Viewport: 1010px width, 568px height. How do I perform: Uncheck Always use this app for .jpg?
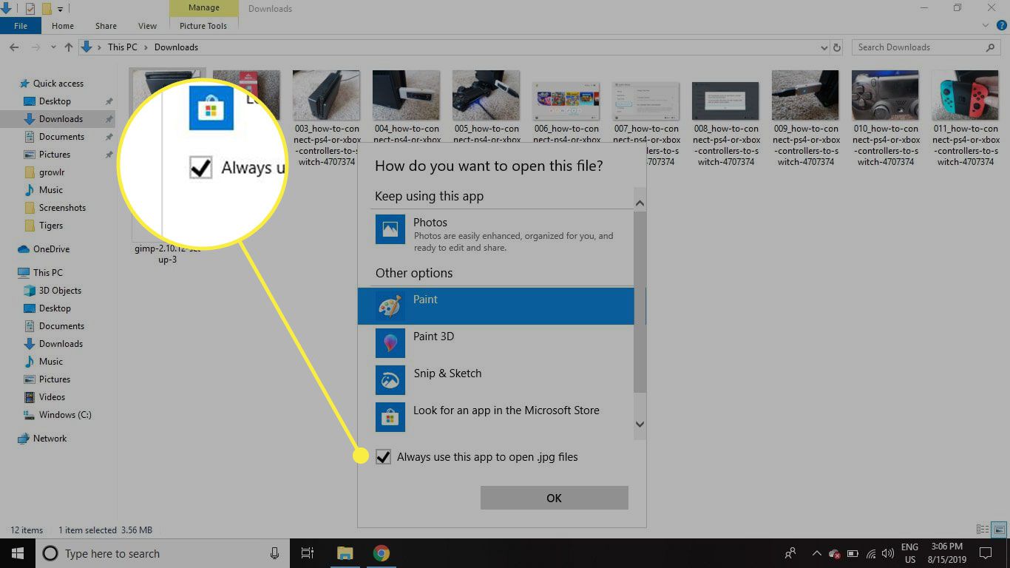[383, 457]
